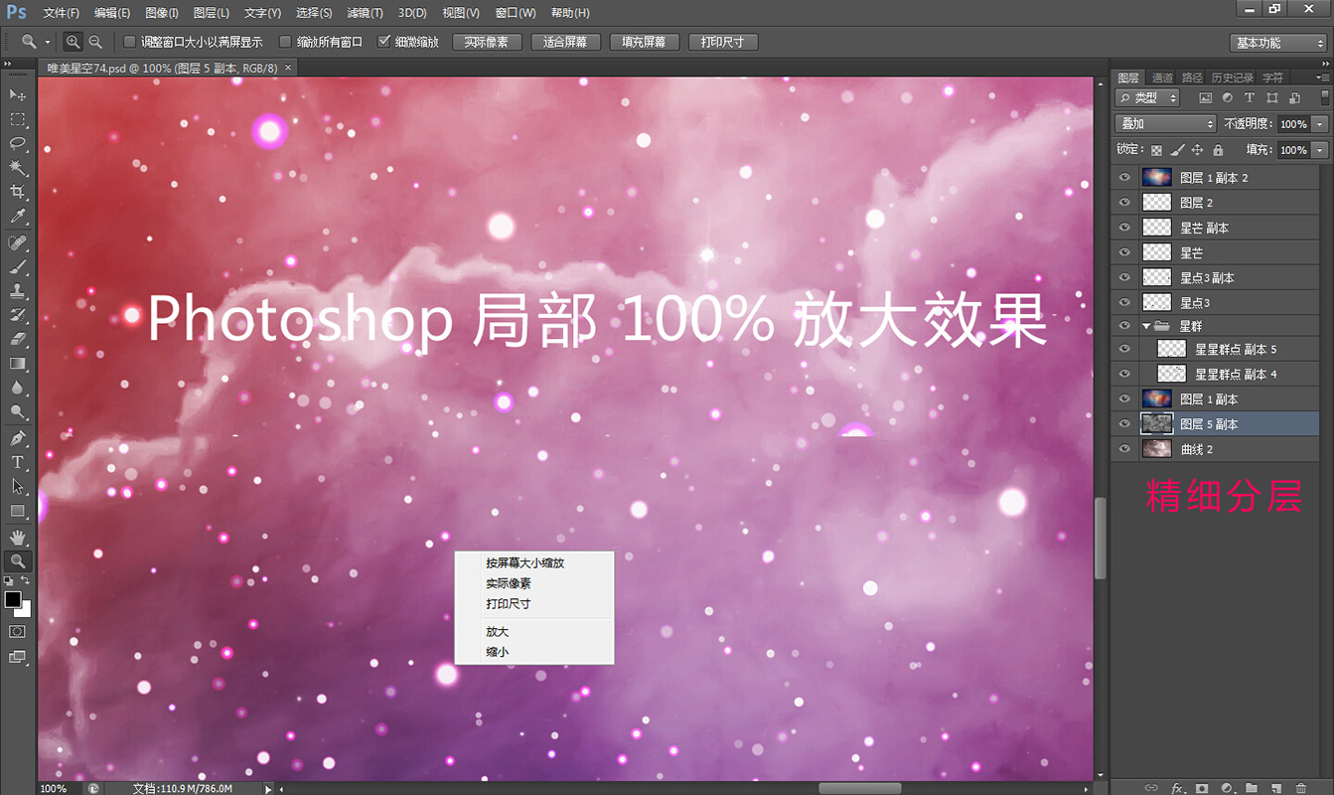Click the zoom out magnifier option

[95, 42]
